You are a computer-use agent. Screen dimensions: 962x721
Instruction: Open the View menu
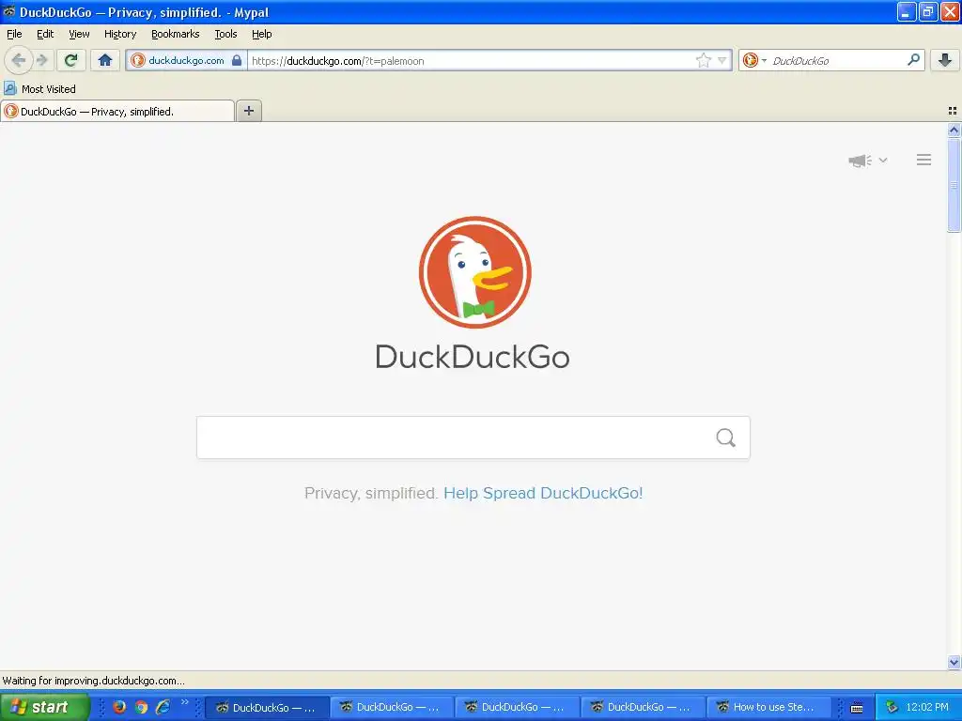click(x=79, y=34)
